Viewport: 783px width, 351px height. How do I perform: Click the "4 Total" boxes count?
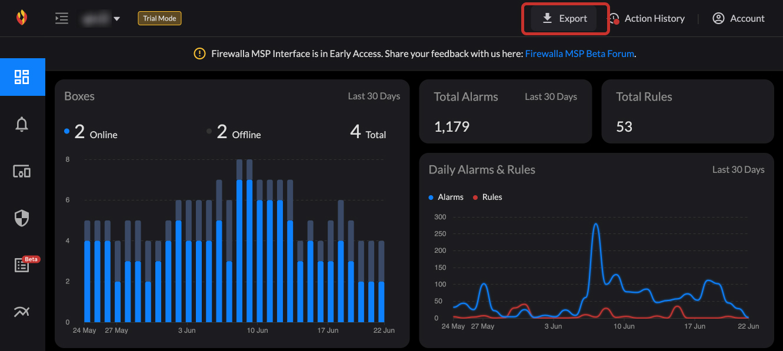point(368,132)
